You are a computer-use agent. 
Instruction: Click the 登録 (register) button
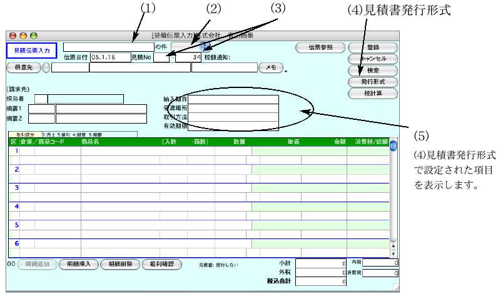click(x=372, y=47)
